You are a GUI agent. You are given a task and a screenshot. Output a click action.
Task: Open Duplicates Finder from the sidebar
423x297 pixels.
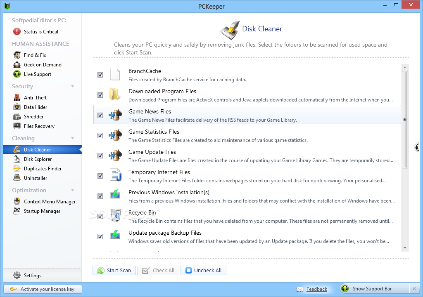pyautogui.click(x=43, y=168)
